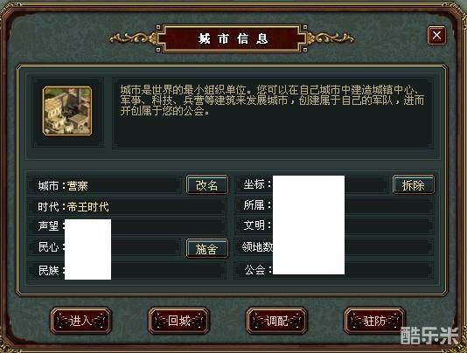Click the city description text paragraph

(272, 100)
